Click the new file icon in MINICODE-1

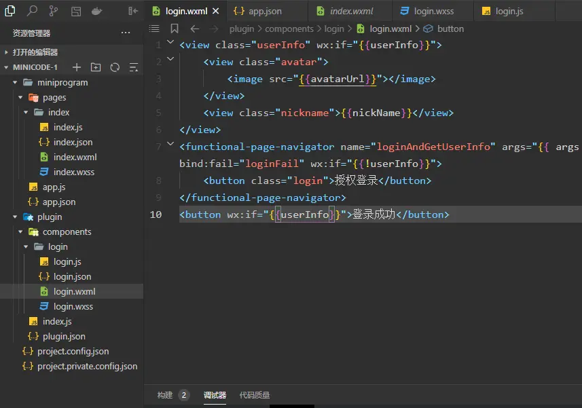pyautogui.click(x=77, y=67)
